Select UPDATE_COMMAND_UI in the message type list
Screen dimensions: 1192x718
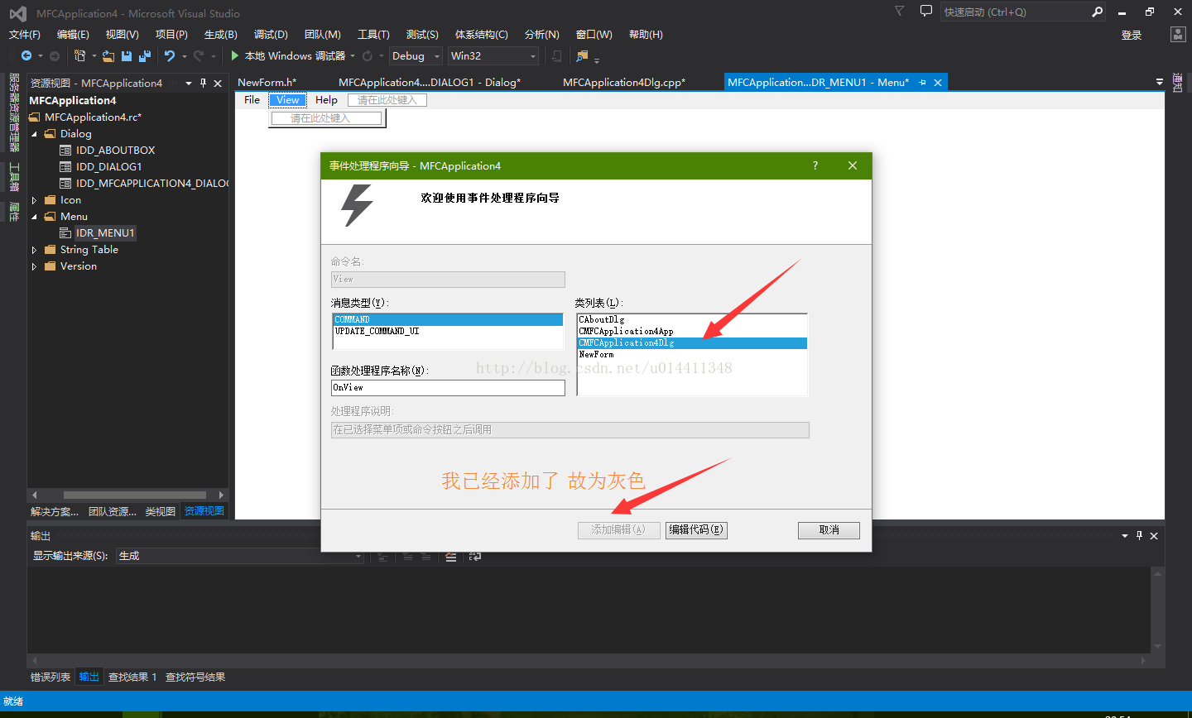(x=448, y=331)
